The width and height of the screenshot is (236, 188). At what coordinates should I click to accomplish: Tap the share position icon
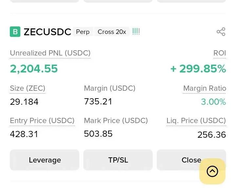(x=221, y=32)
